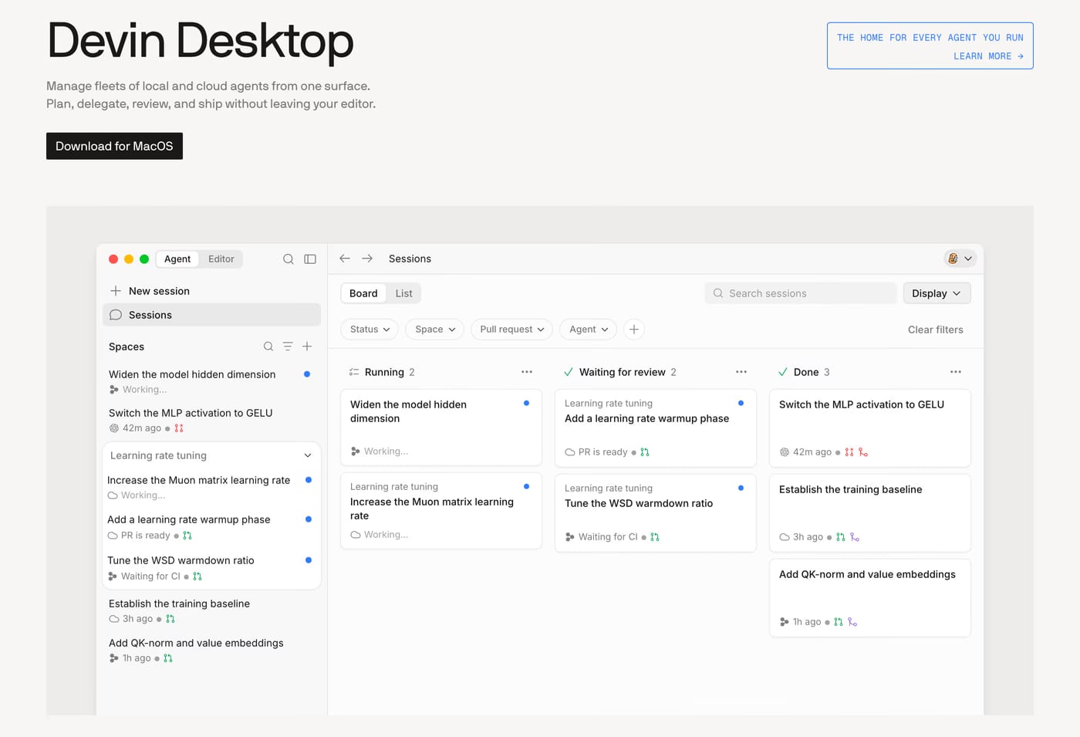Add another filter with the round plus button
The image size is (1080, 737).
634,330
